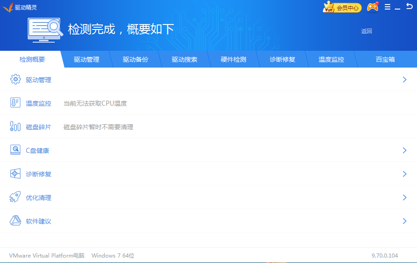Screen dimensions: 417x263
Task: Switch to the 硬件检测 tab
Action: point(233,59)
